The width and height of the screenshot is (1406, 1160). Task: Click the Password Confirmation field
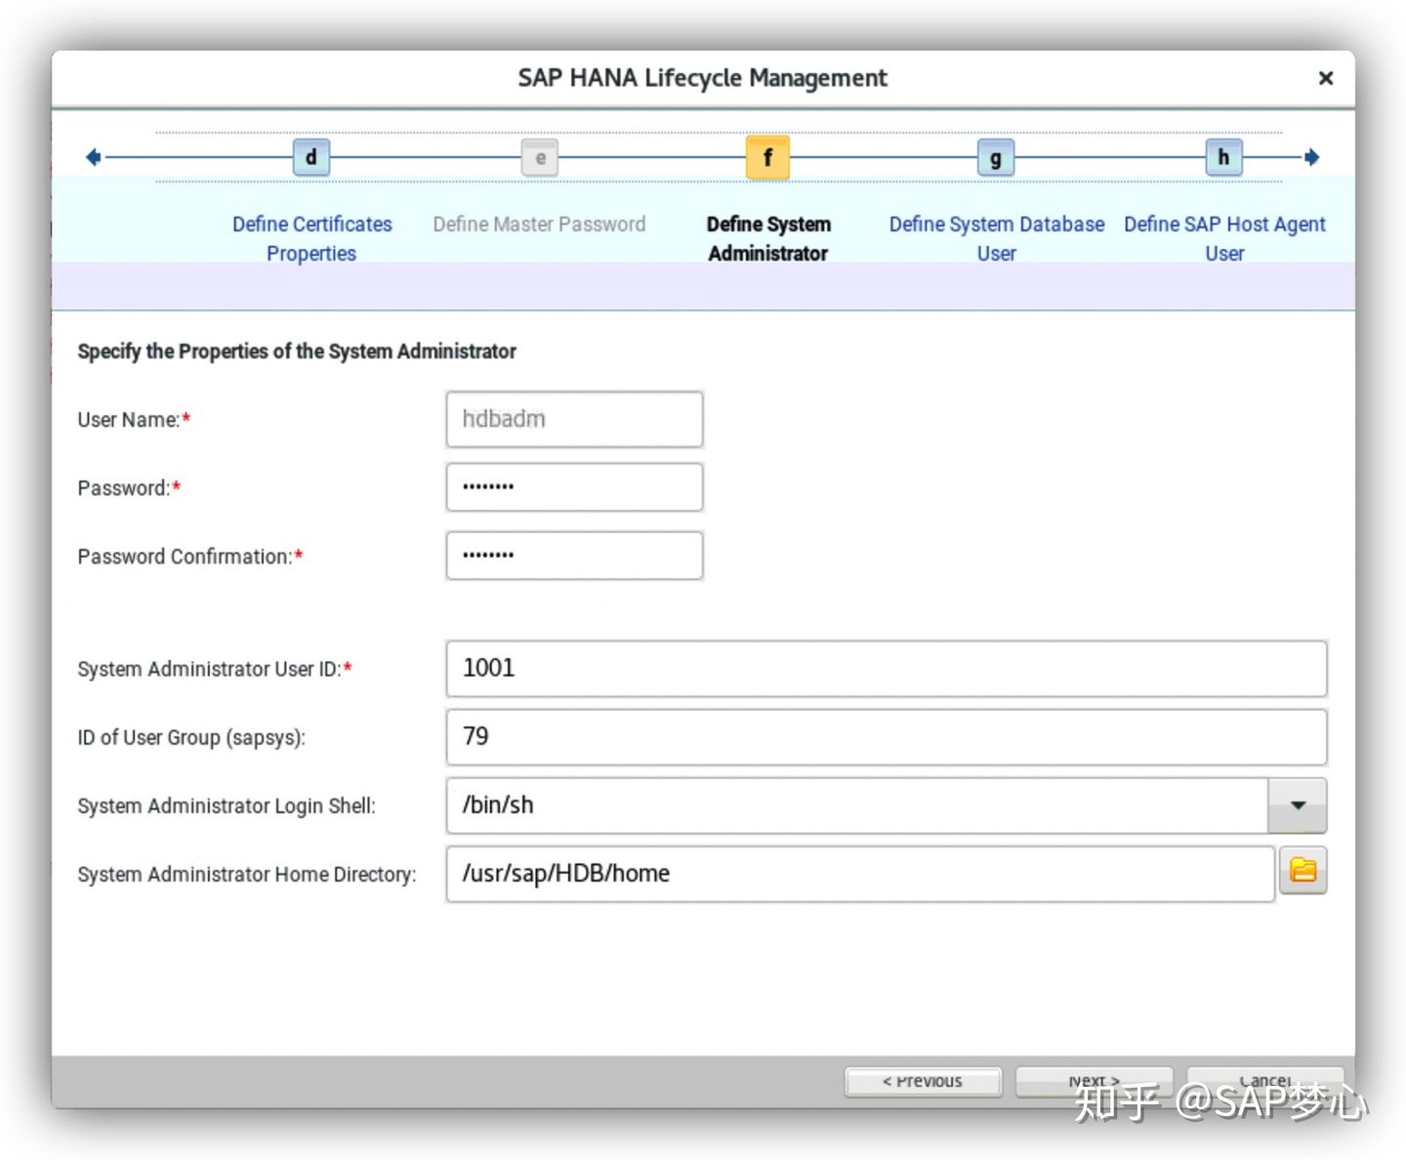(574, 556)
